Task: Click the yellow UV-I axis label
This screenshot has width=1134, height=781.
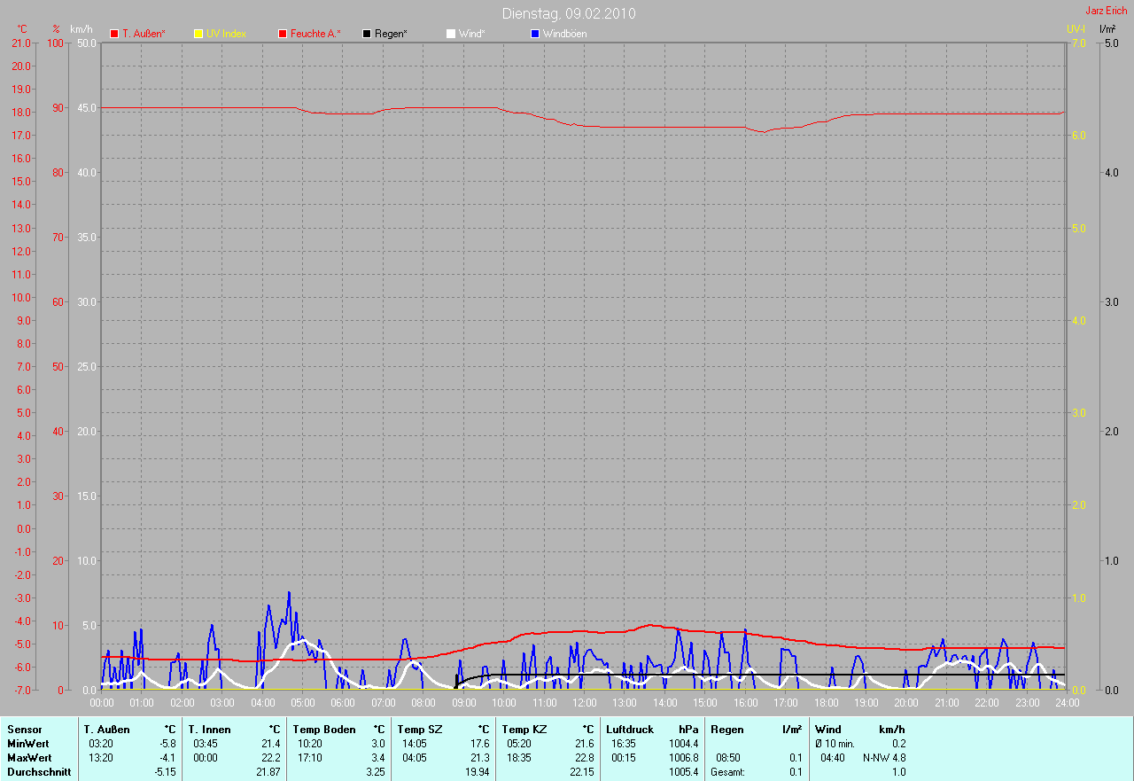Action: click(x=1076, y=29)
